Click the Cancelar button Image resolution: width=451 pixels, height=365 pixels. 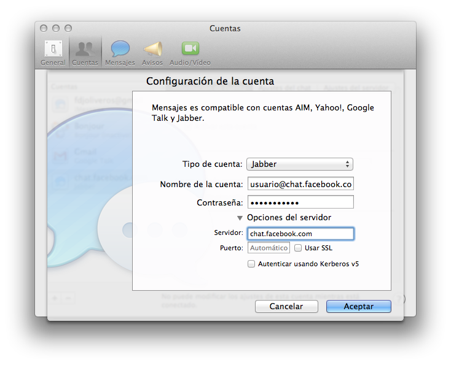pyautogui.click(x=286, y=307)
